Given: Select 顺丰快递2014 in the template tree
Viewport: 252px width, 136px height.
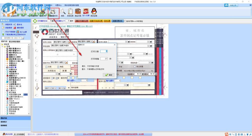Looking at the screenshot, I should pos(15,49).
